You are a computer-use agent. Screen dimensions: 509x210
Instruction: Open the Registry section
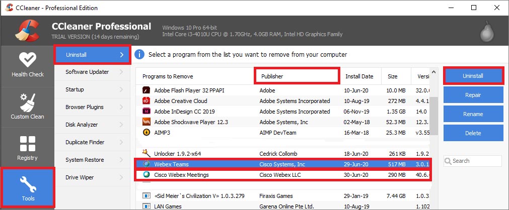(x=27, y=148)
